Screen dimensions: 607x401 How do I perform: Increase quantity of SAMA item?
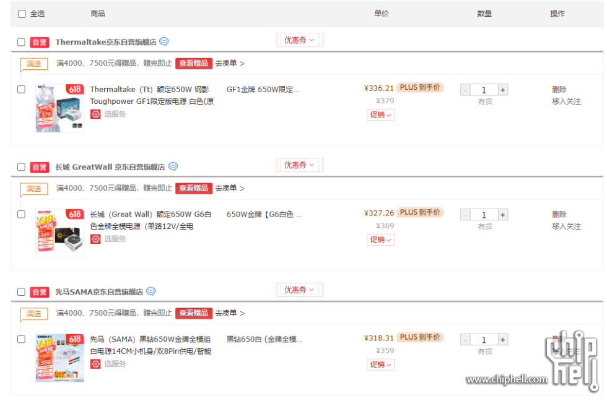point(503,340)
